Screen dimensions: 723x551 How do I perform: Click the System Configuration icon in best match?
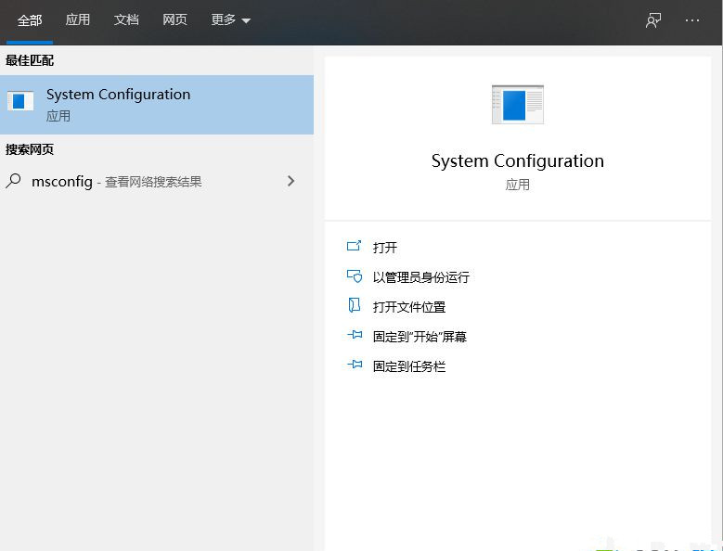tap(20, 102)
